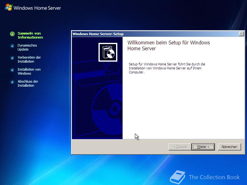Select the 'Dynamisches Update' step text

27,47
